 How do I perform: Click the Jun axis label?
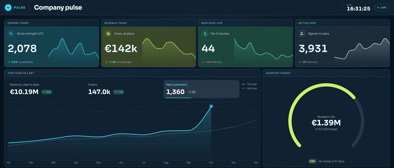(121, 162)
